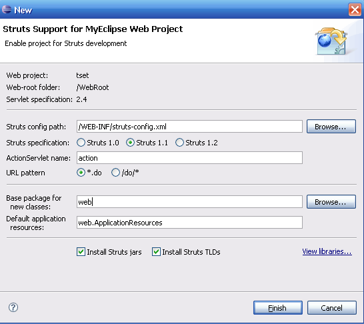The width and height of the screenshot is (364, 324).
Task: Focus the Struts config path field
Action: [189, 127]
